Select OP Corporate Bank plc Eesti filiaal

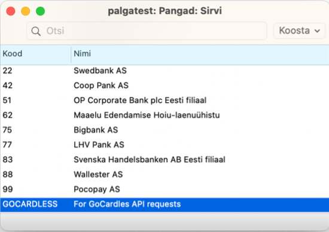[x=164, y=100]
